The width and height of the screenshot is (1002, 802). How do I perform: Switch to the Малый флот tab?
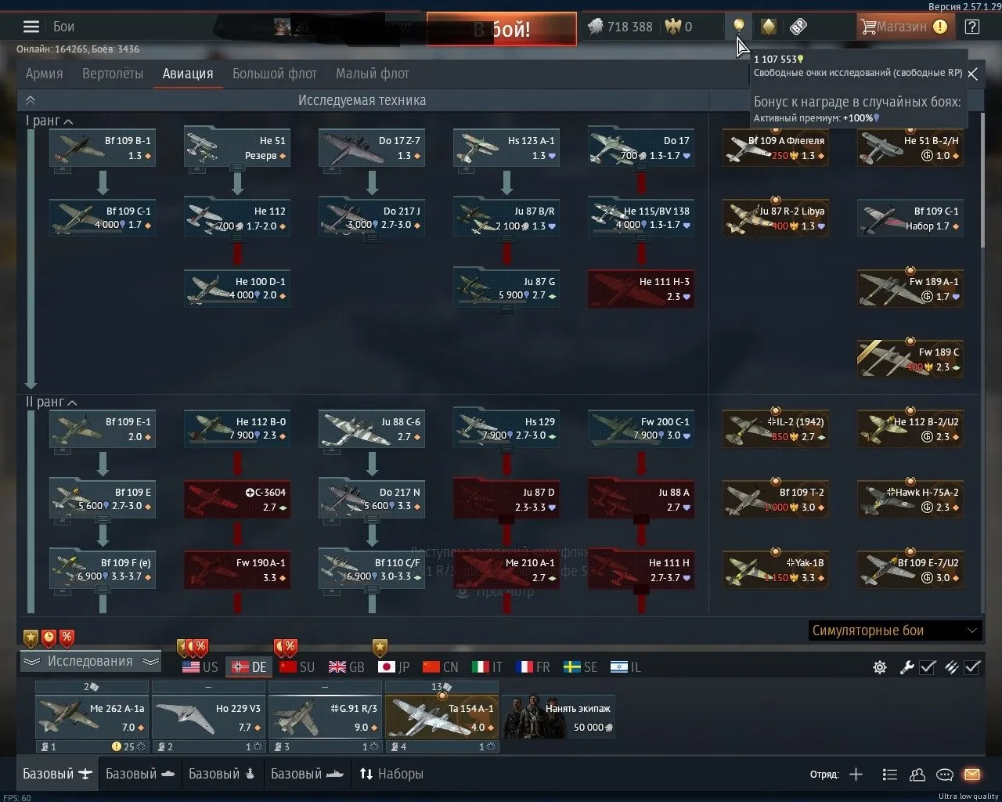[x=373, y=74]
